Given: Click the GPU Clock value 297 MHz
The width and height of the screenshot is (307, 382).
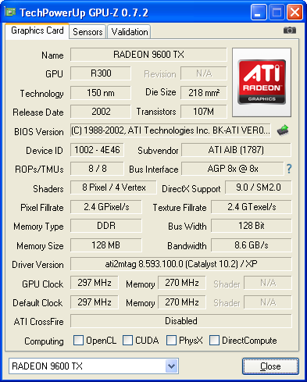Looking at the screenshot, I should [x=95, y=283].
